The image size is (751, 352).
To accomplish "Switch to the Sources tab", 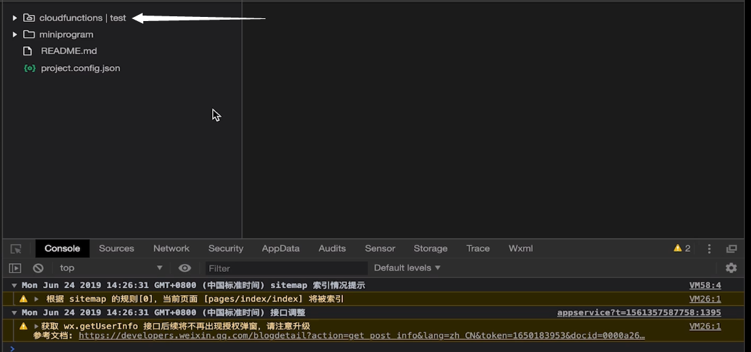I will pyautogui.click(x=116, y=249).
